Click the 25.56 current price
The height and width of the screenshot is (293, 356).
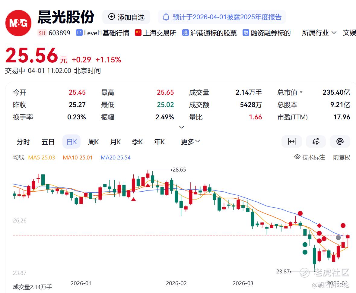tap(32, 55)
